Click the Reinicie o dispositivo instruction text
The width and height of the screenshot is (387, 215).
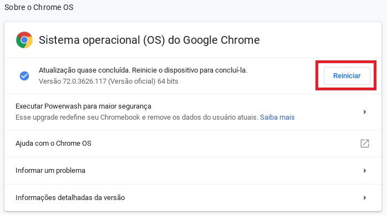pos(190,70)
